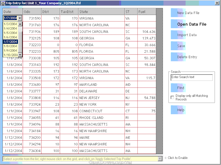Save the current trip data
The image size is (221, 165).
click(181, 46)
